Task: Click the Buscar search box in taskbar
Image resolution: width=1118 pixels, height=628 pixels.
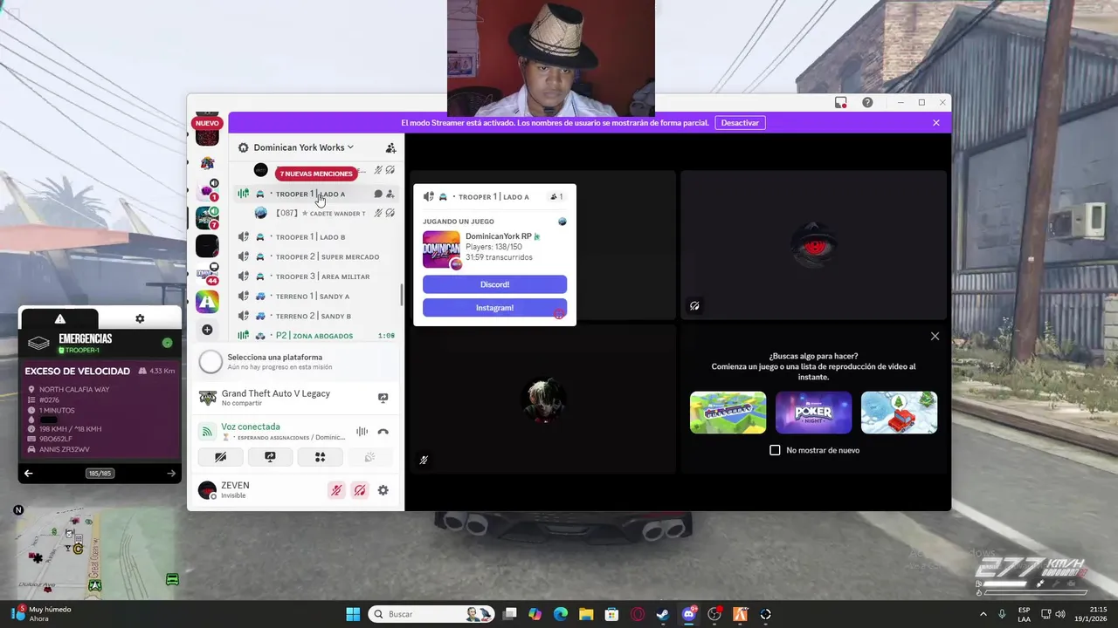Action: [x=431, y=614]
